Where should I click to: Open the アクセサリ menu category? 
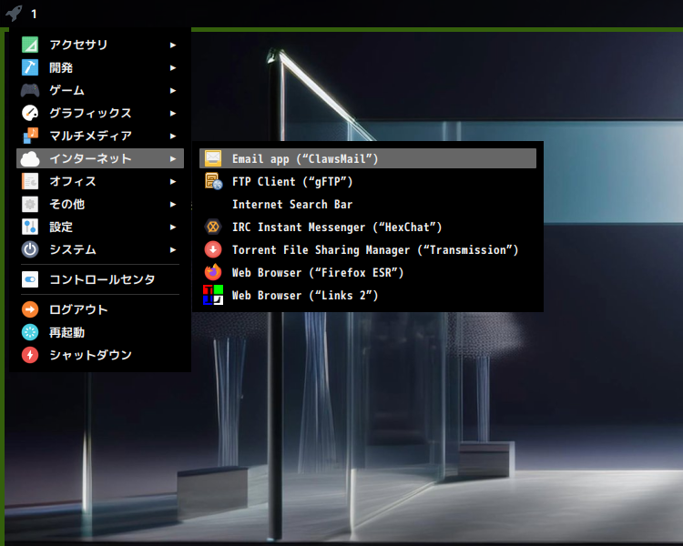(x=100, y=45)
